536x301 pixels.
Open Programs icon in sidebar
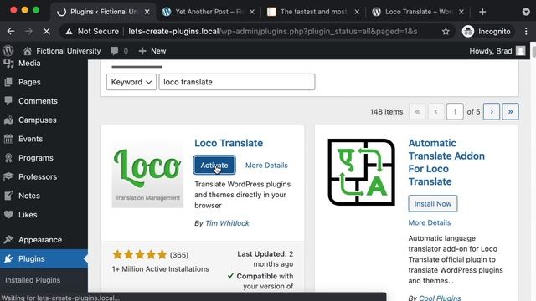coord(8,158)
